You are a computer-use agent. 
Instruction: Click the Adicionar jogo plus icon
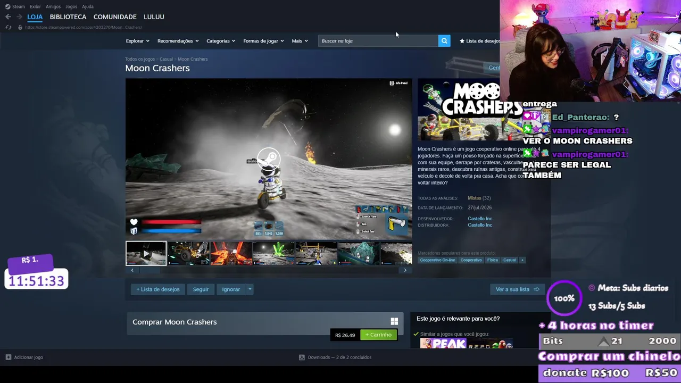[x=8, y=357]
